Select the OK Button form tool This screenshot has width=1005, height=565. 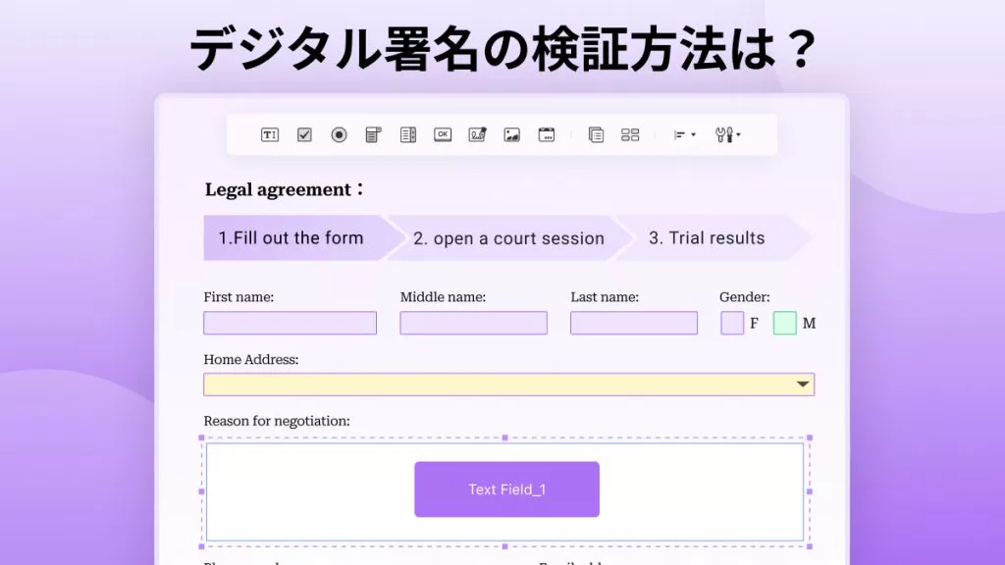point(443,135)
